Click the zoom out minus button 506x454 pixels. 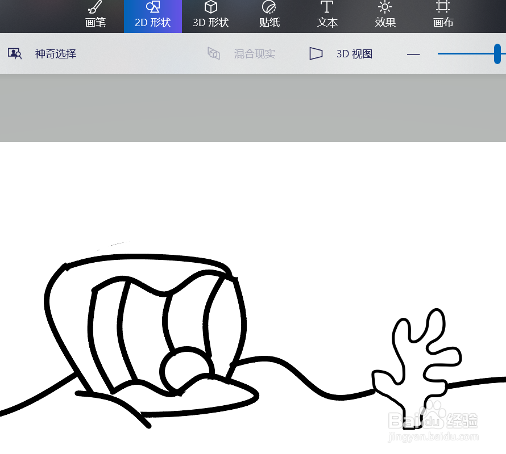(413, 54)
